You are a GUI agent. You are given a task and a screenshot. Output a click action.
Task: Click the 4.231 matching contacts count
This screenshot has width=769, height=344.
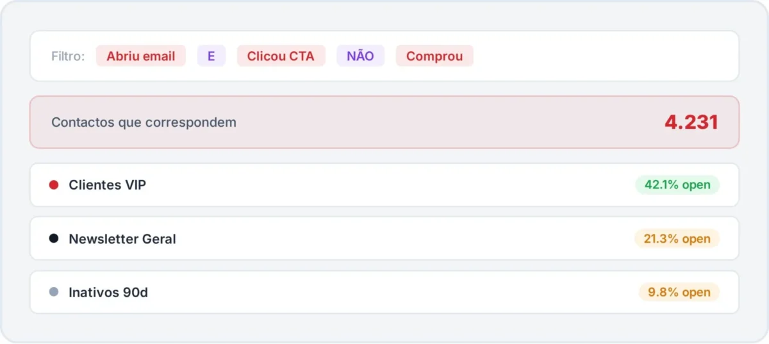point(691,122)
